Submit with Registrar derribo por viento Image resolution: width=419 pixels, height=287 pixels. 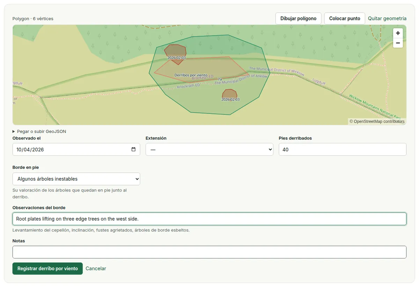[x=47, y=269]
